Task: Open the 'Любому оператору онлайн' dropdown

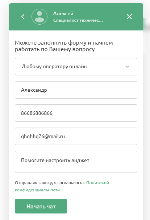Action: (76, 67)
